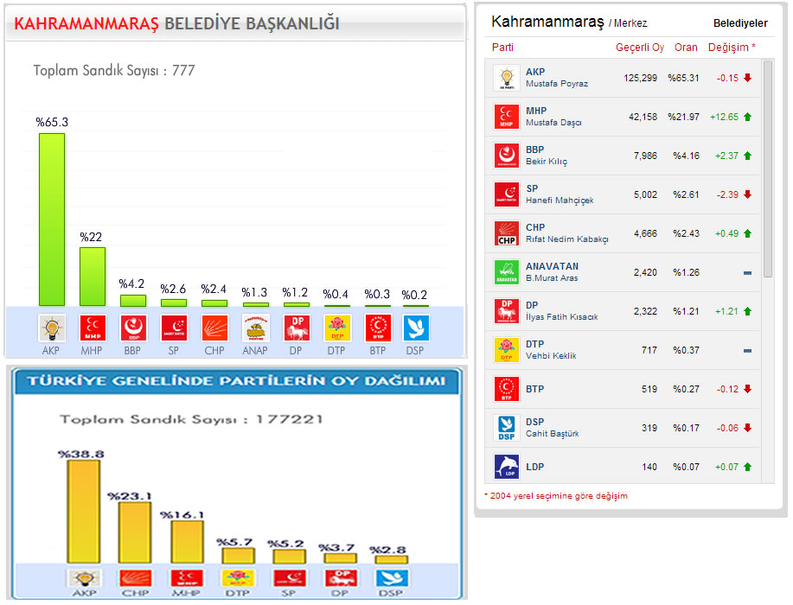Click BTP icon under Kahramanmaraş bar chart
Screen dimensions: 793x605
[378, 328]
